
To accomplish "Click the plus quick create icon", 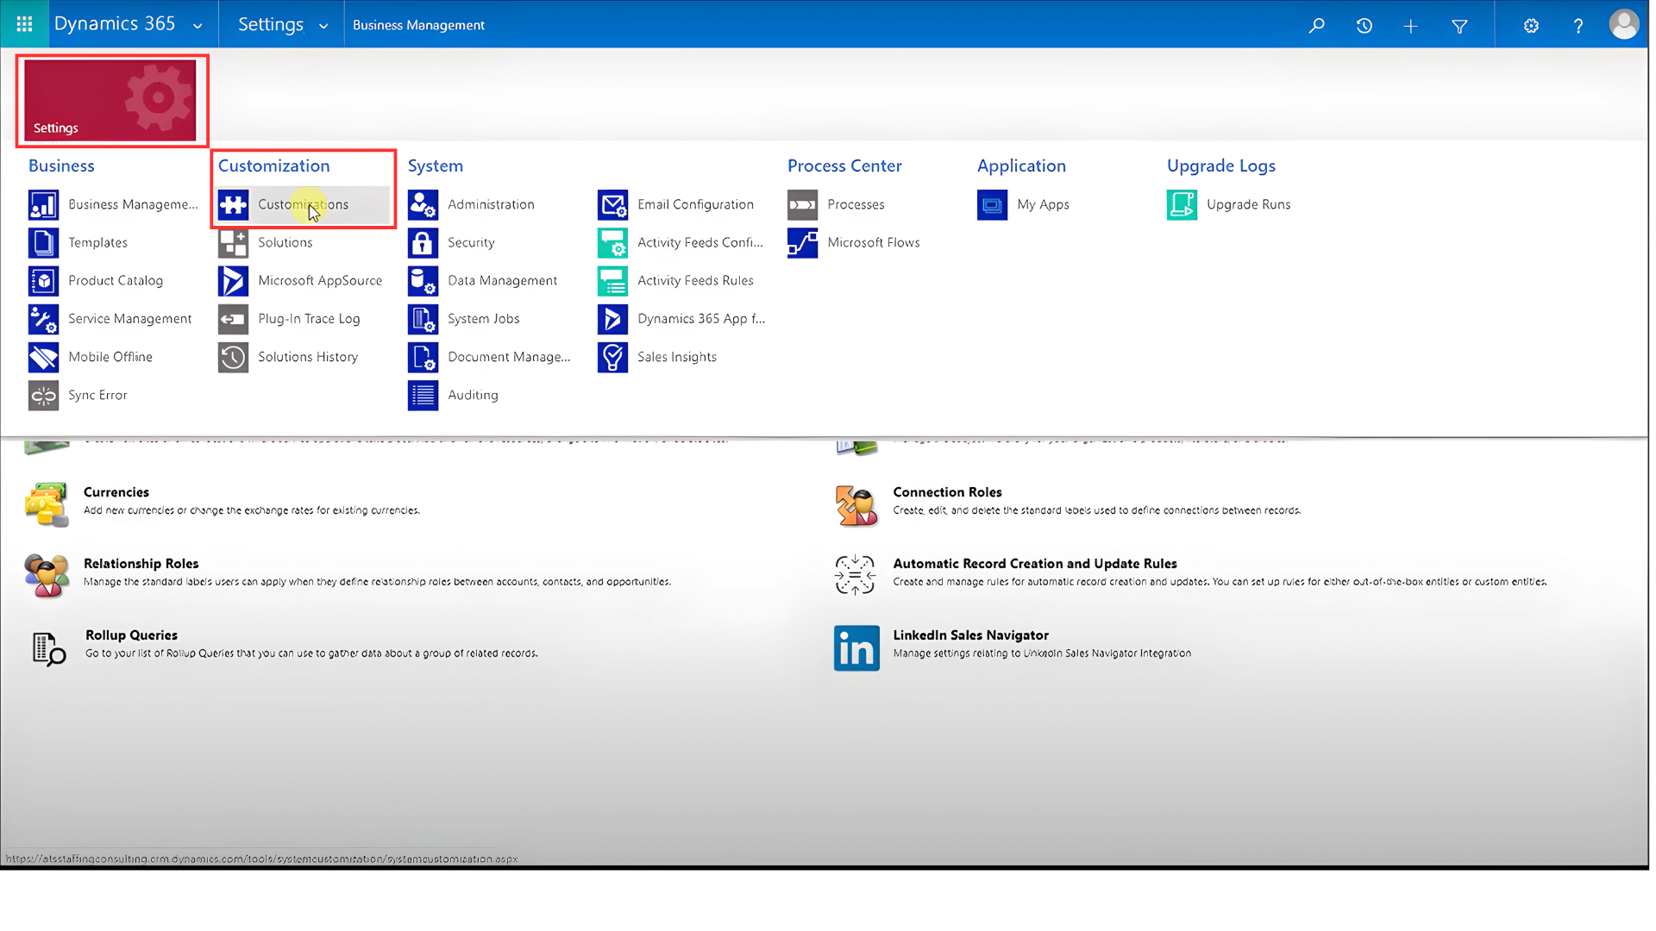I will [x=1410, y=26].
